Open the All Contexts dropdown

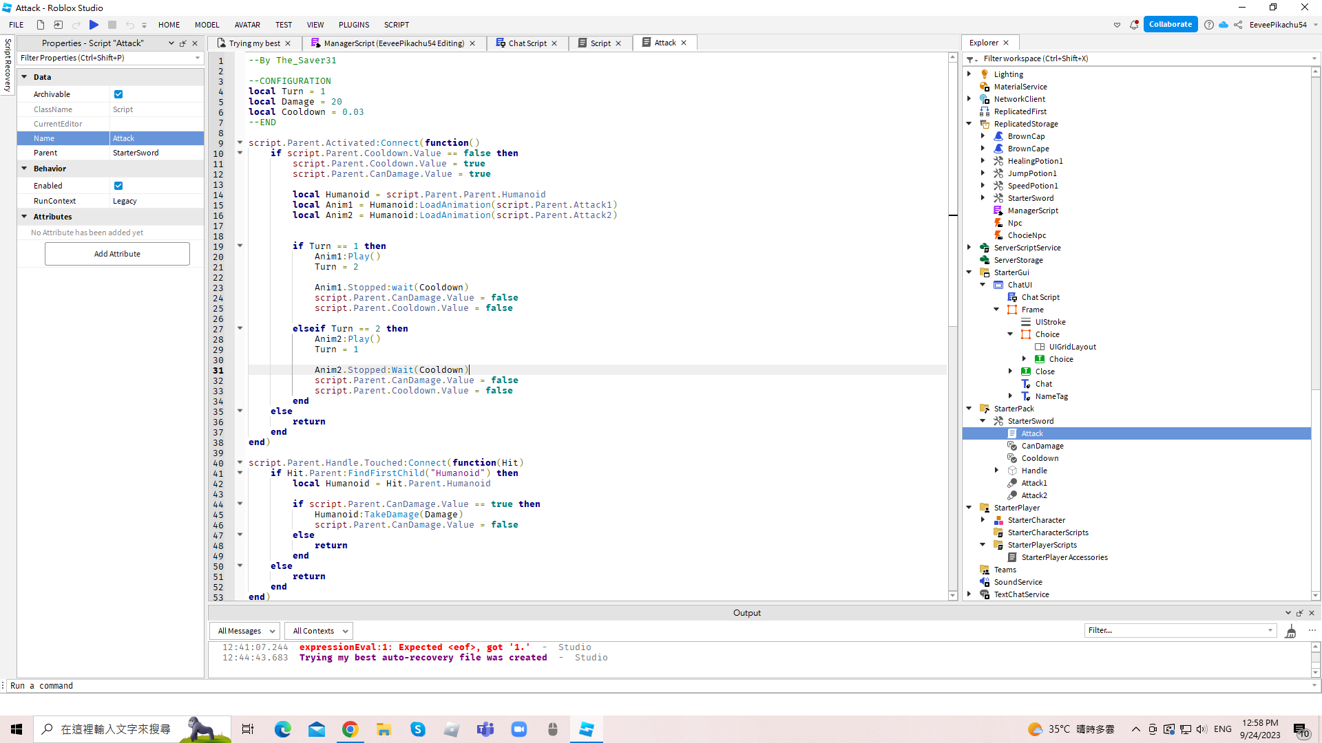[319, 631]
